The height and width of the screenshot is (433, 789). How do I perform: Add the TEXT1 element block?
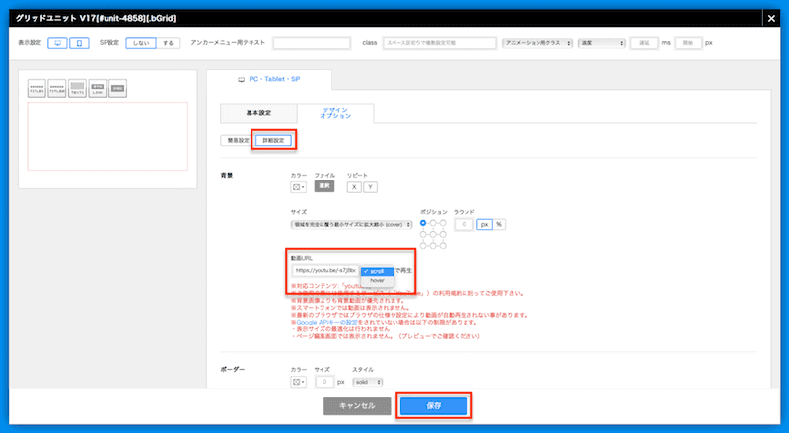[76, 89]
